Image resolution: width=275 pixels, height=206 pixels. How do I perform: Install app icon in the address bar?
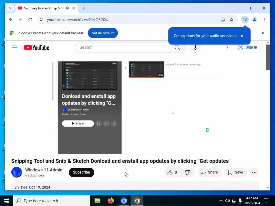coord(223,20)
